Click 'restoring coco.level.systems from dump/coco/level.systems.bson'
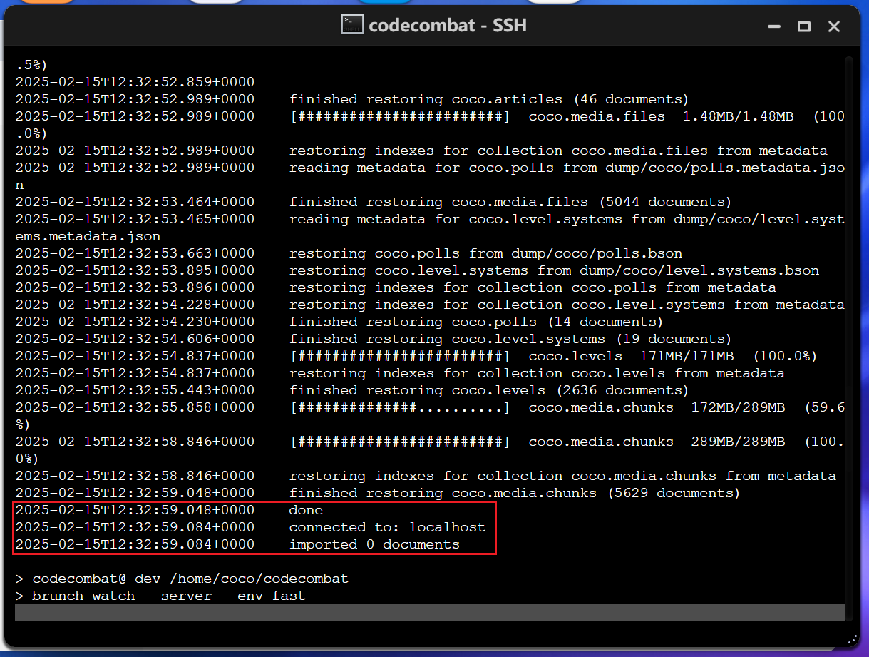The width and height of the screenshot is (869, 657). (x=554, y=270)
